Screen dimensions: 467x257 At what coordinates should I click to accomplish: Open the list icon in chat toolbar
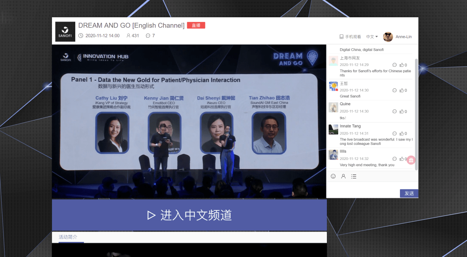click(x=354, y=176)
